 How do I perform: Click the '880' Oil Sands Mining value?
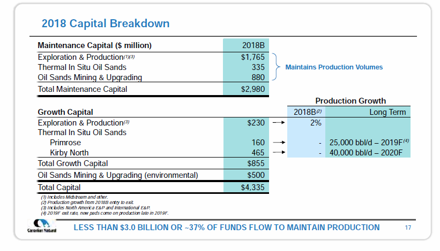258,77
